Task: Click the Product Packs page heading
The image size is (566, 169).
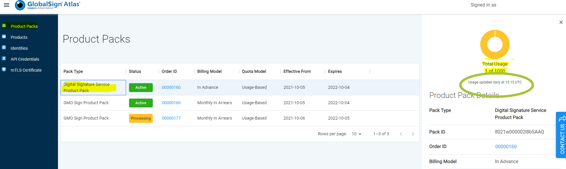Action: pos(96,39)
